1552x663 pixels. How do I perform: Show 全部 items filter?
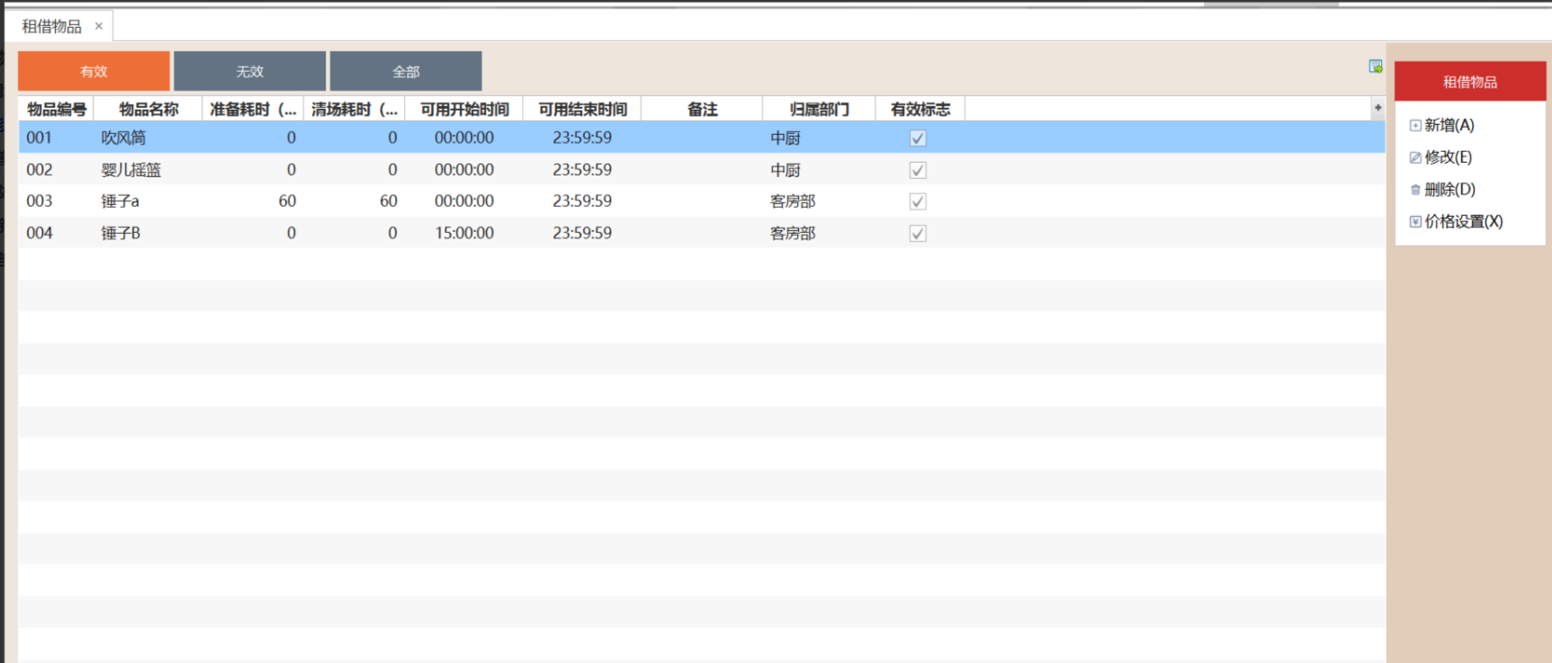pos(406,71)
